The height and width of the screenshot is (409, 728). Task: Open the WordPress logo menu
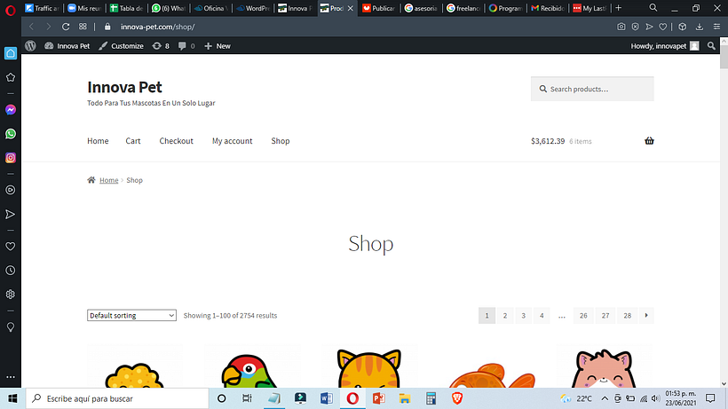30,46
